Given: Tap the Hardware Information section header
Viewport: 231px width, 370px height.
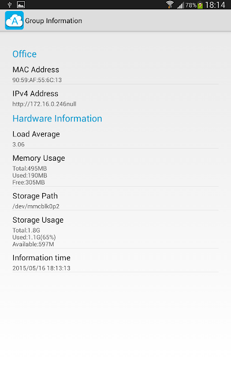Looking at the screenshot, I should (57, 119).
